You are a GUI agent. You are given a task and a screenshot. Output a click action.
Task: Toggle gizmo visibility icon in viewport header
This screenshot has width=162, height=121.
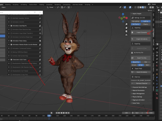[125, 7]
